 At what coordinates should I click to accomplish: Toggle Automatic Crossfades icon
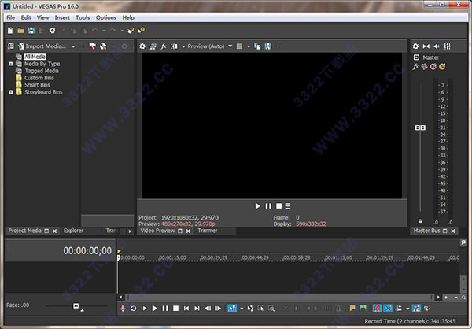click(388, 309)
